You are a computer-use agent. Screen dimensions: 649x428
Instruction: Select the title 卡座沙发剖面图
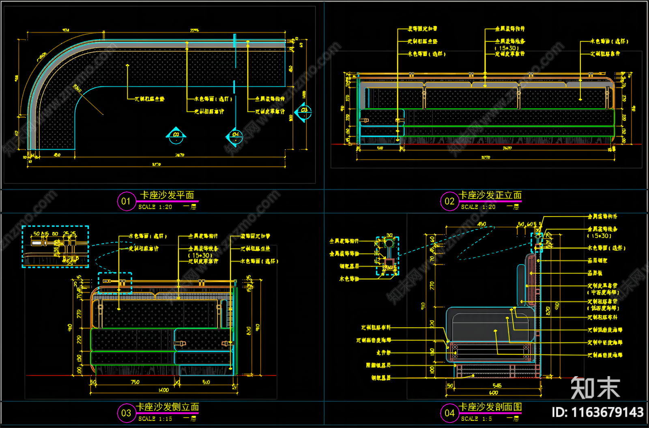point(490,407)
